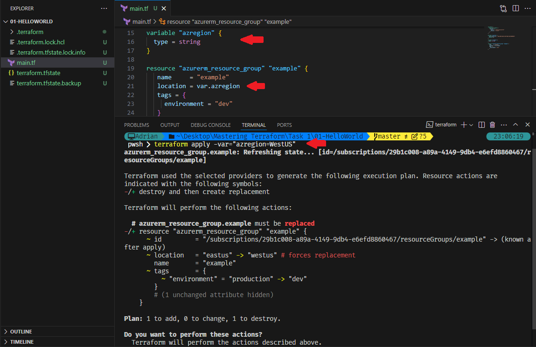Click the var.azregion value
The image size is (536, 347).
click(218, 86)
